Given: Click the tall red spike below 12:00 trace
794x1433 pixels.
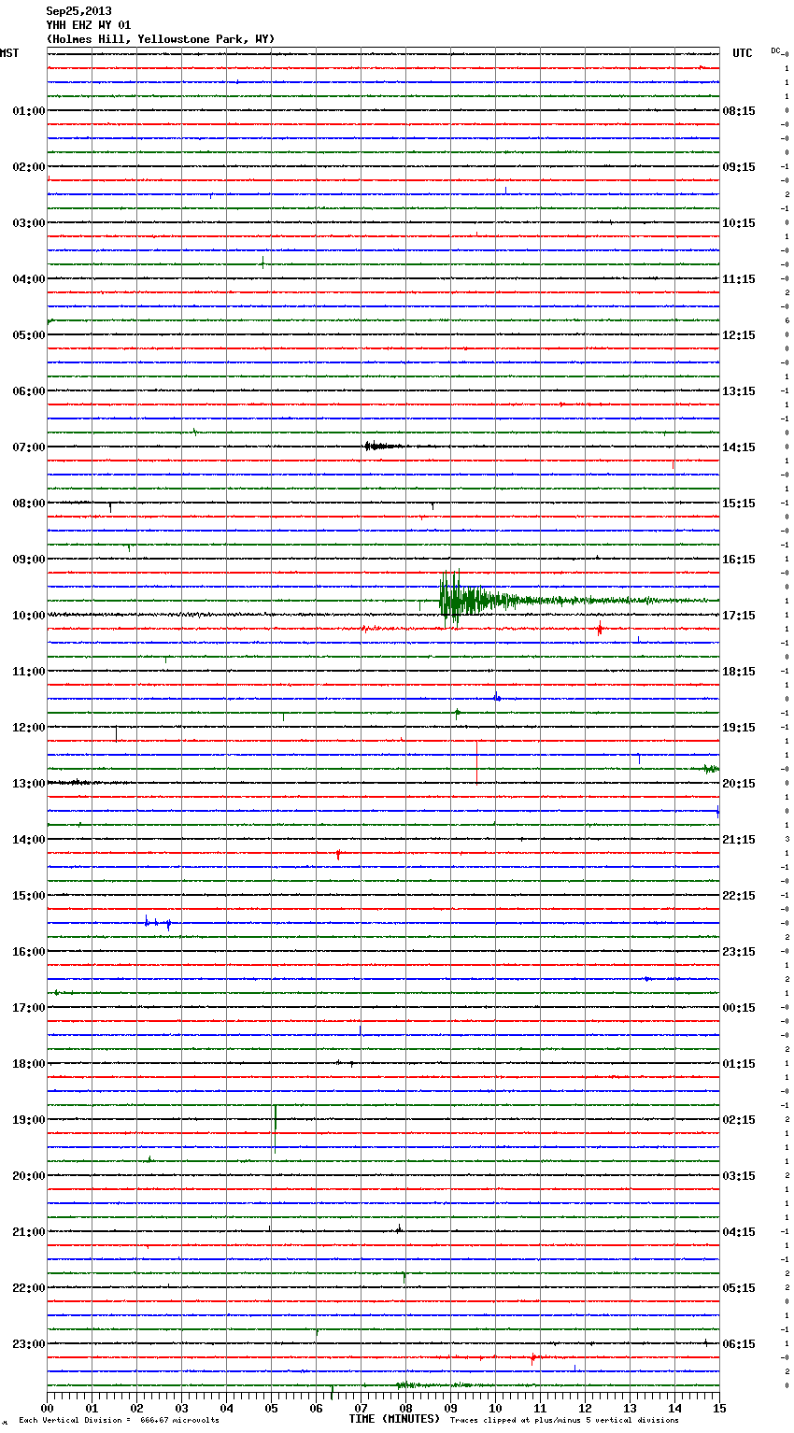Looking at the screenshot, I should (x=476, y=762).
